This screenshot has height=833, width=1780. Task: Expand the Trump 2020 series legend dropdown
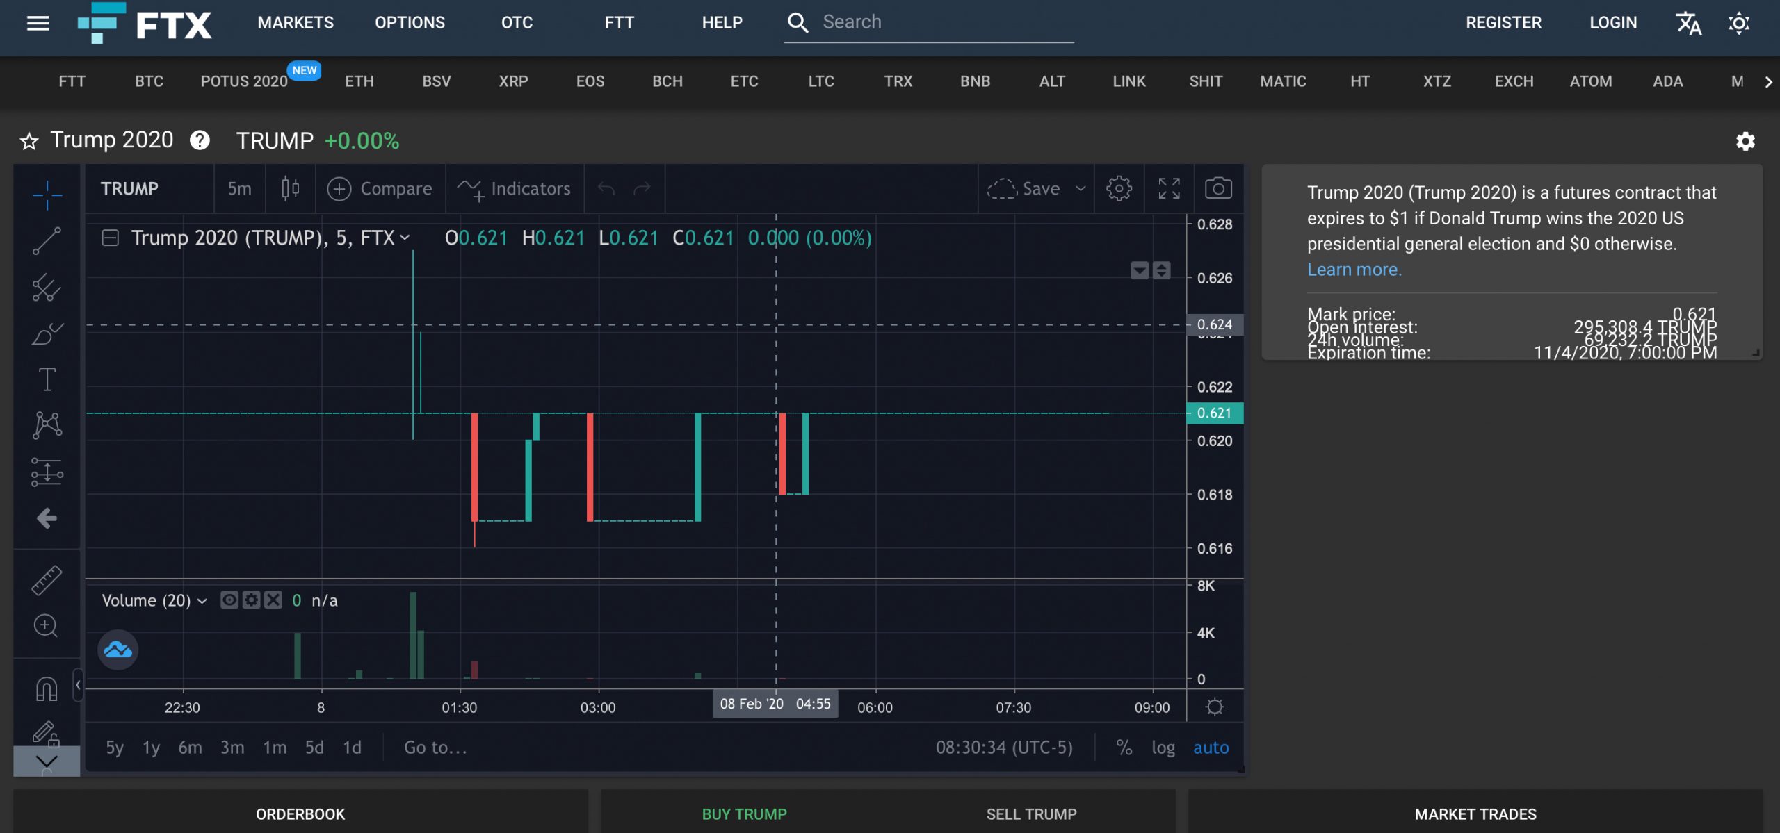pos(405,238)
